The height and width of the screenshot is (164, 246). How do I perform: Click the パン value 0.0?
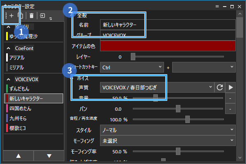tap(118, 109)
